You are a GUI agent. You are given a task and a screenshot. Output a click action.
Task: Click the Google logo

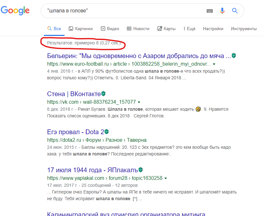[15, 11]
